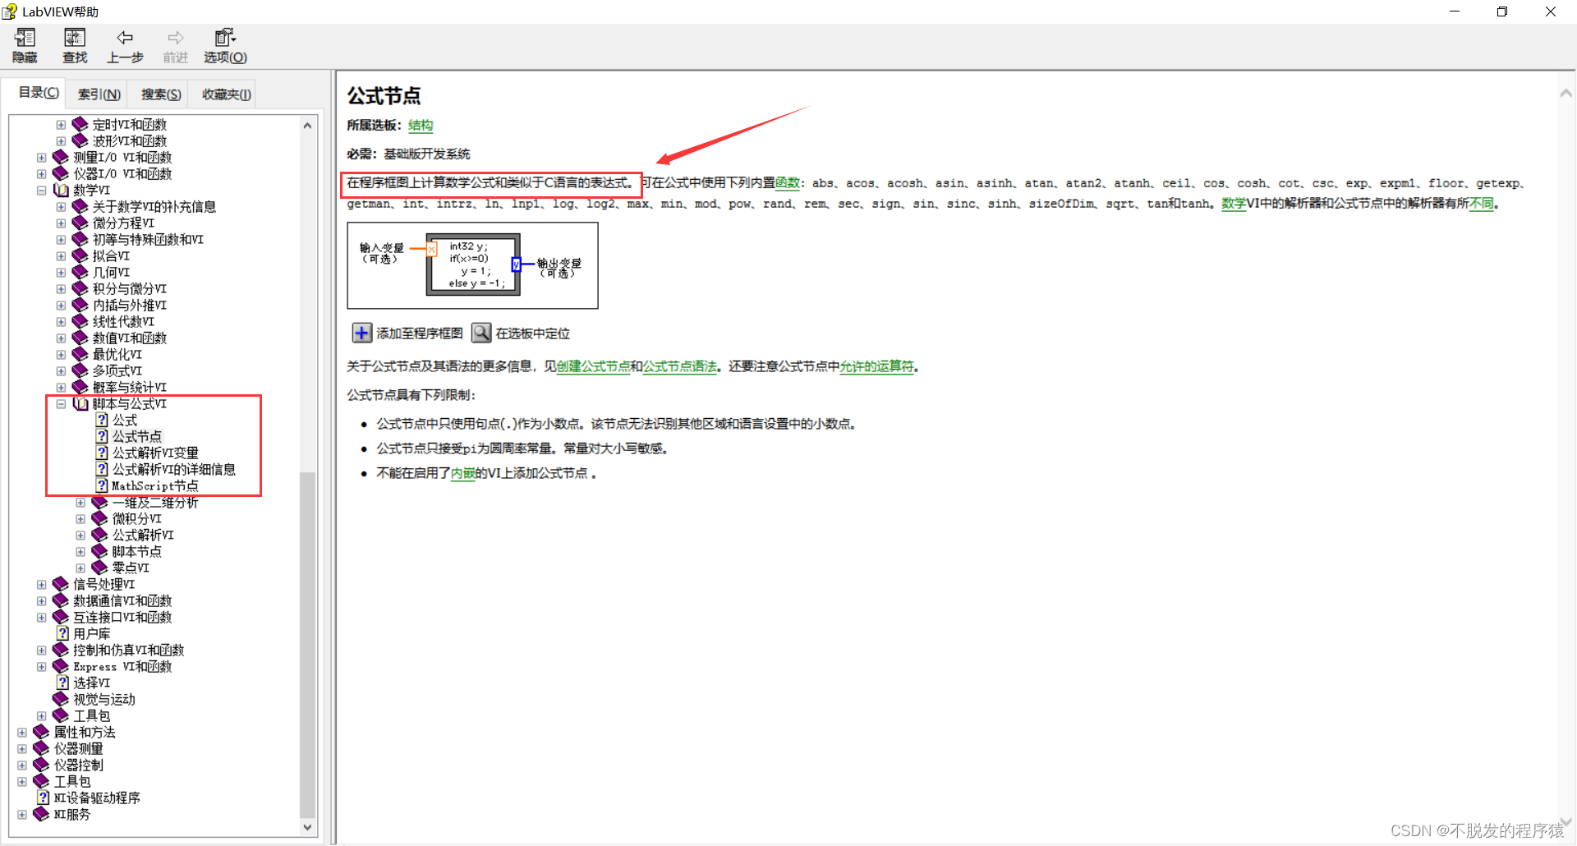Click the 添加至程序框图 plus icon
Viewport: 1577px width, 846px height.
click(361, 333)
